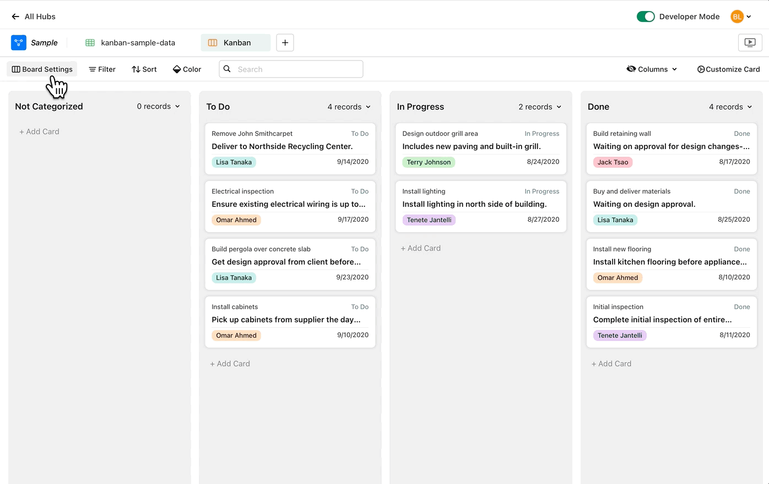Open the Color settings

coord(187,69)
